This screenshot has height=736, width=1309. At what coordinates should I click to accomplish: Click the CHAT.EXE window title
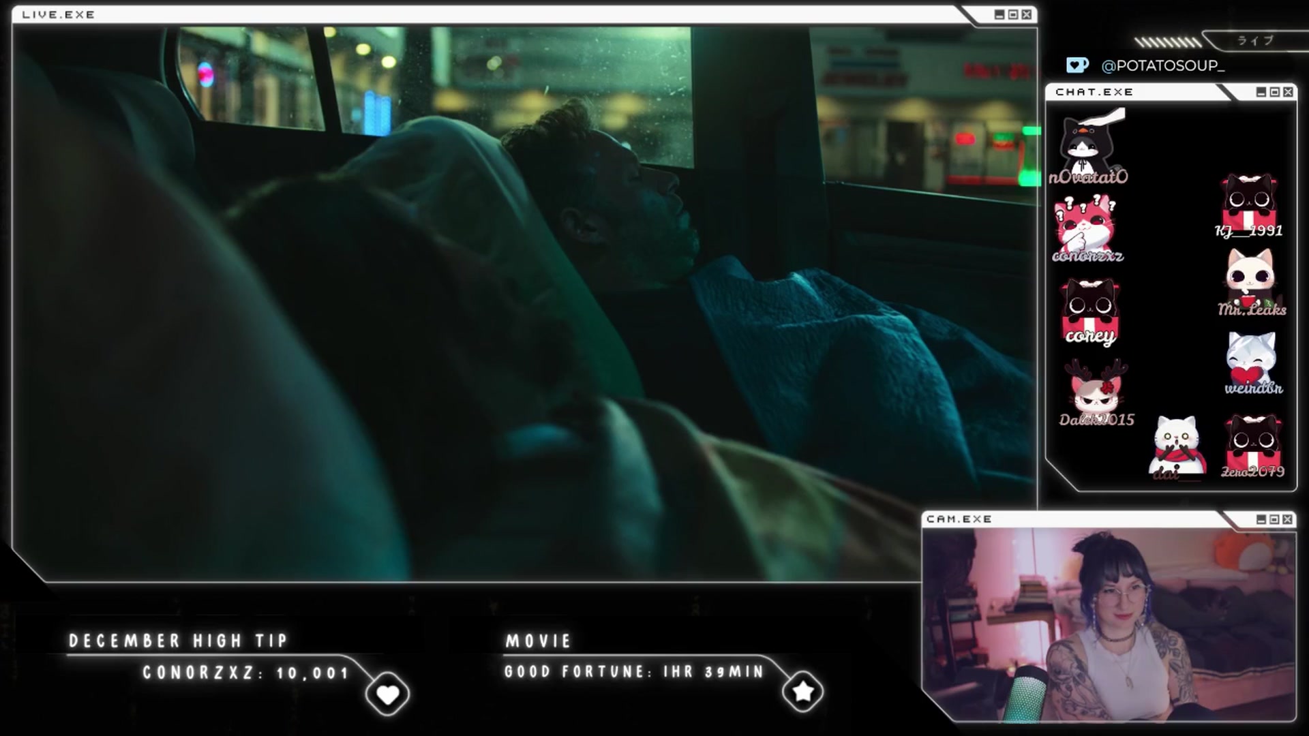pos(1094,92)
